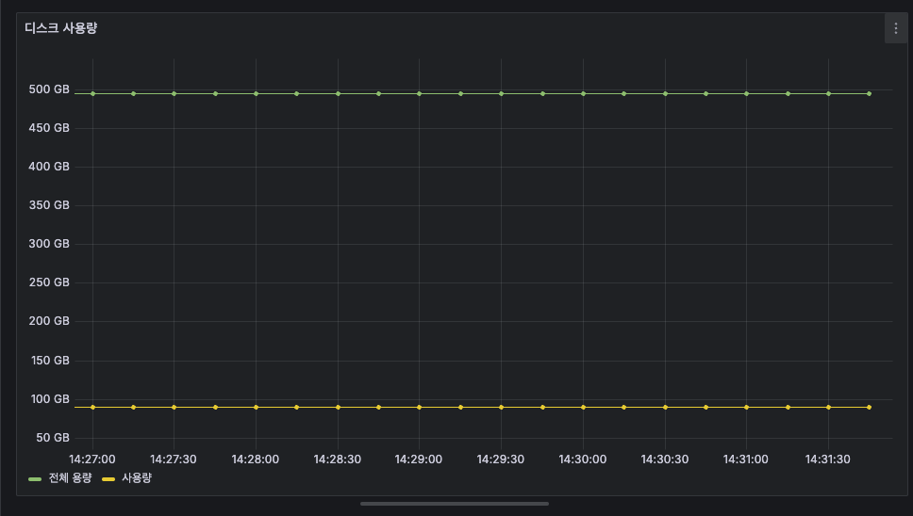
Task: Click the 300 GB y-axis label
Action: 49,244
